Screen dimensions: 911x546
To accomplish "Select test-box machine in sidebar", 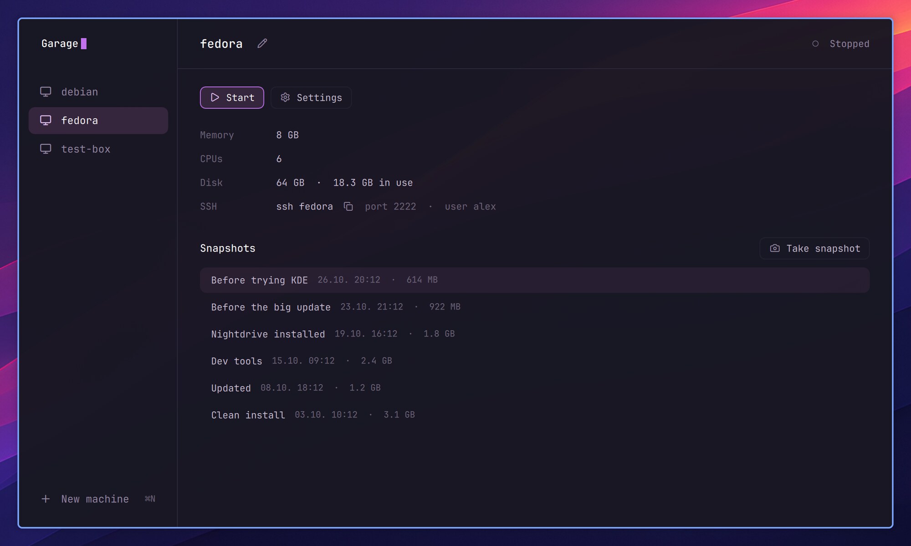I will pyautogui.click(x=98, y=149).
